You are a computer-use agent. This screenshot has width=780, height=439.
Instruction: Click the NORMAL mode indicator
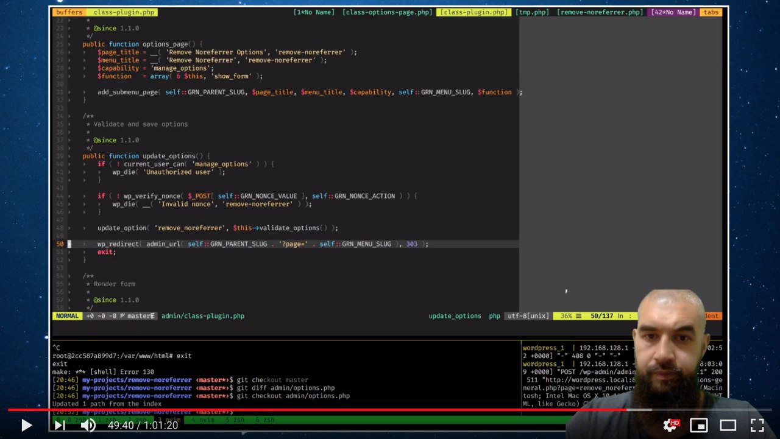67,316
